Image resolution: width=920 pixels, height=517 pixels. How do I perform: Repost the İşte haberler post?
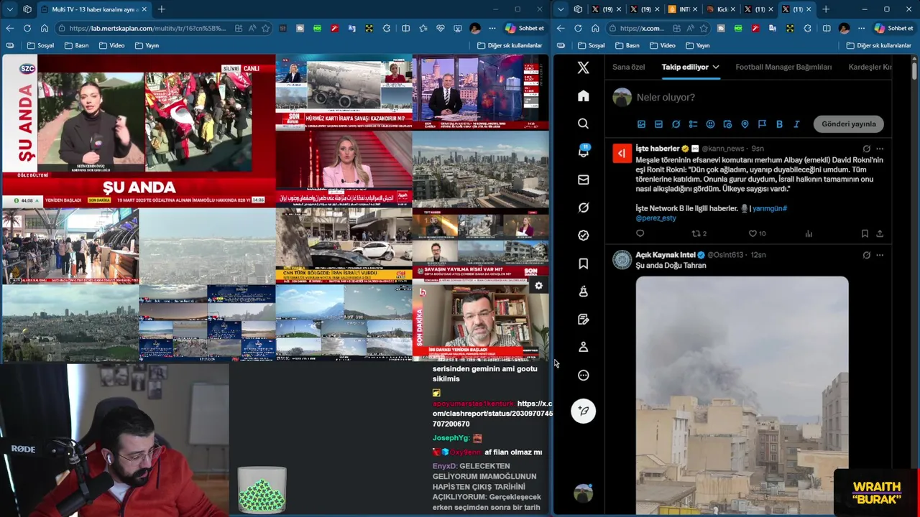pyautogui.click(x=696, y=233)
